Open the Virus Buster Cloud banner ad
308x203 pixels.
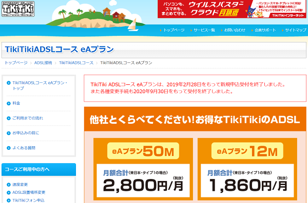(232, 9)
